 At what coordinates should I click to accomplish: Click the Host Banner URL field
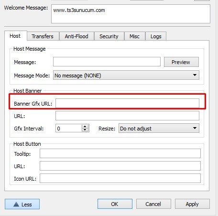pyautogui.click(x=127, y=116)
